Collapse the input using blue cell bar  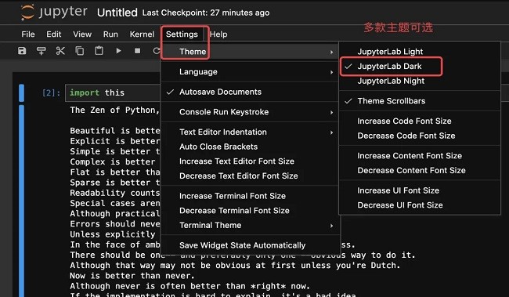[21, 93]
